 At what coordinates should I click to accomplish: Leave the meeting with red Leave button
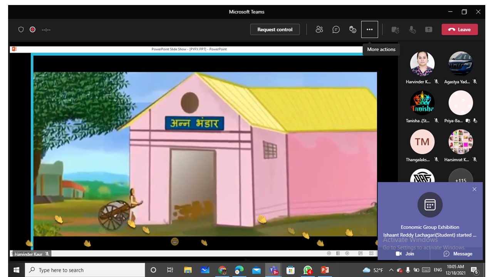point(459,30)
